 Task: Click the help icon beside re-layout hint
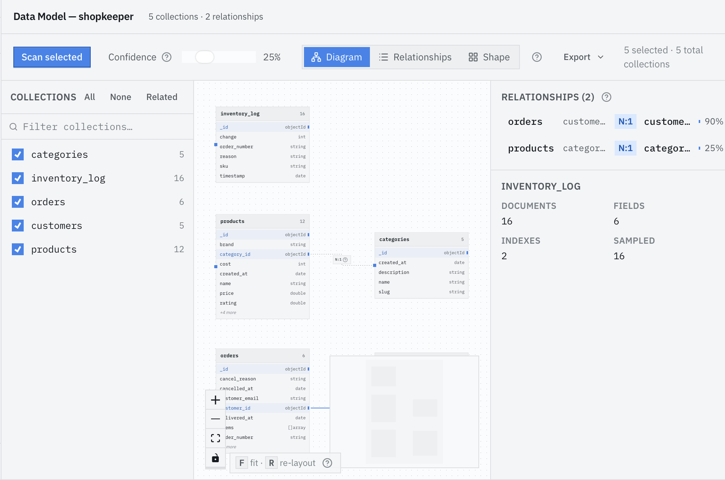(327, 463)
